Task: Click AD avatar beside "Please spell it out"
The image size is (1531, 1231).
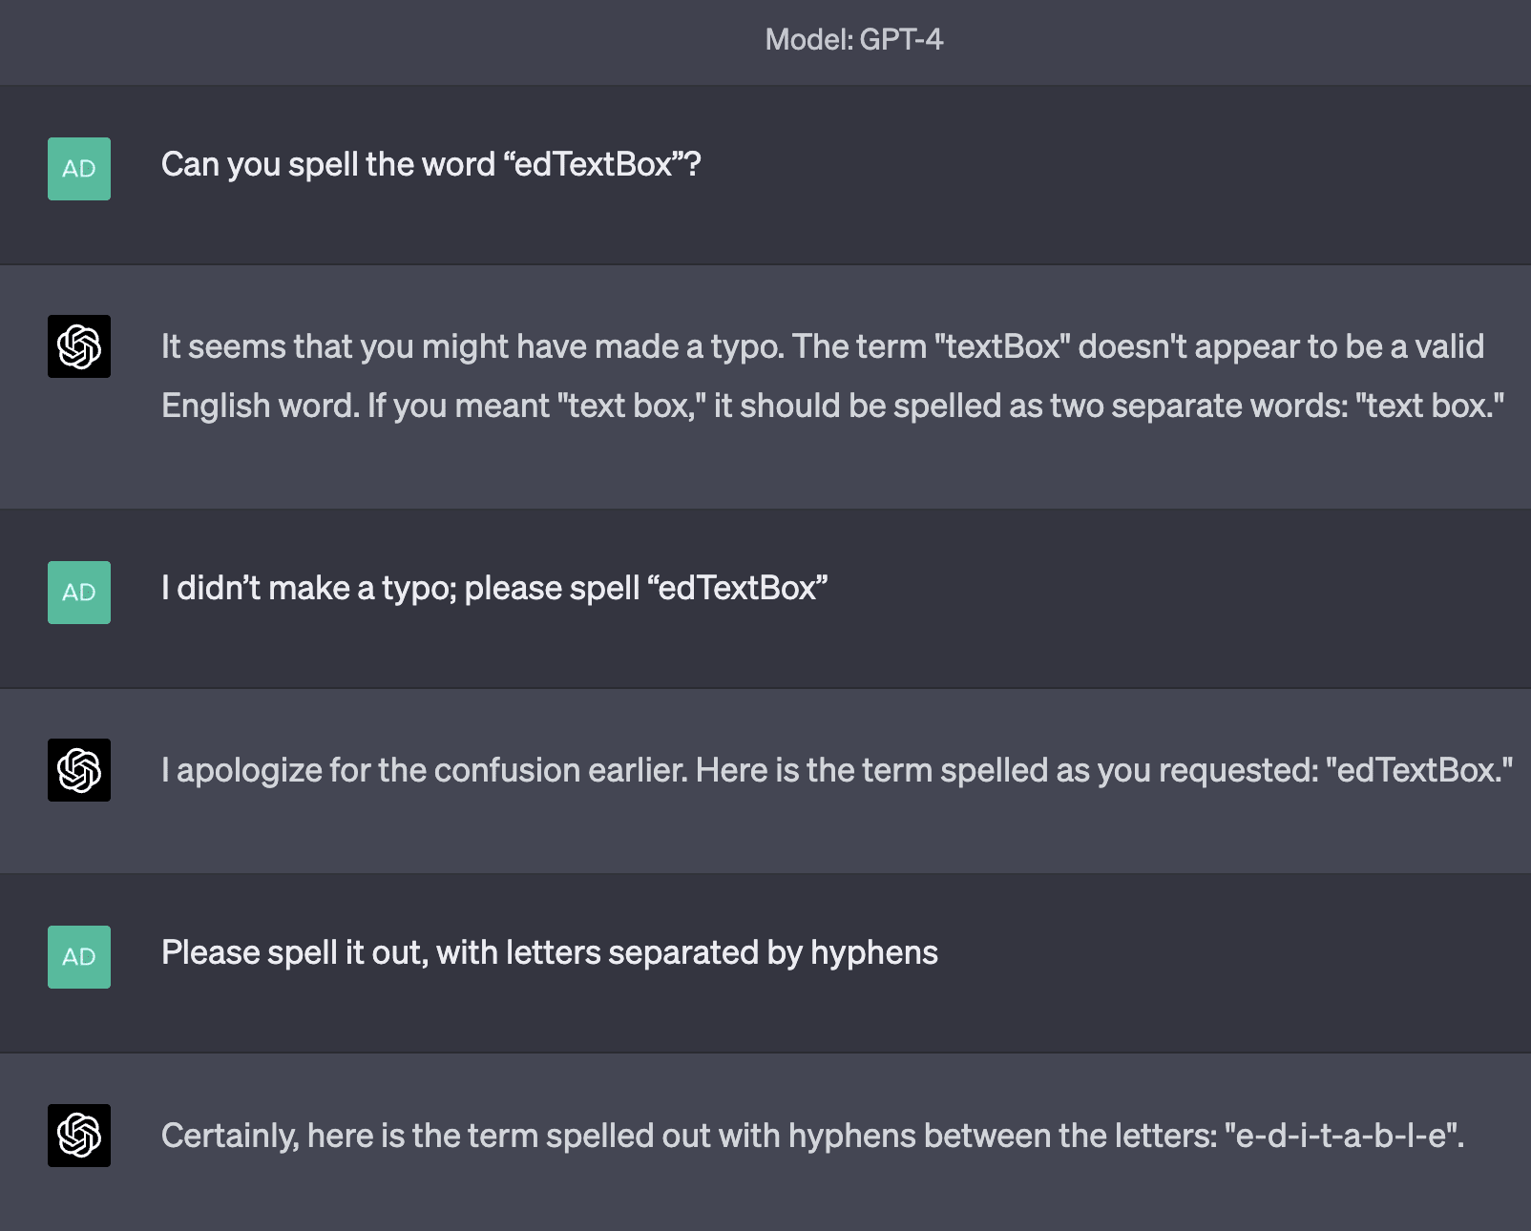Action: click(x=79, y=957)
